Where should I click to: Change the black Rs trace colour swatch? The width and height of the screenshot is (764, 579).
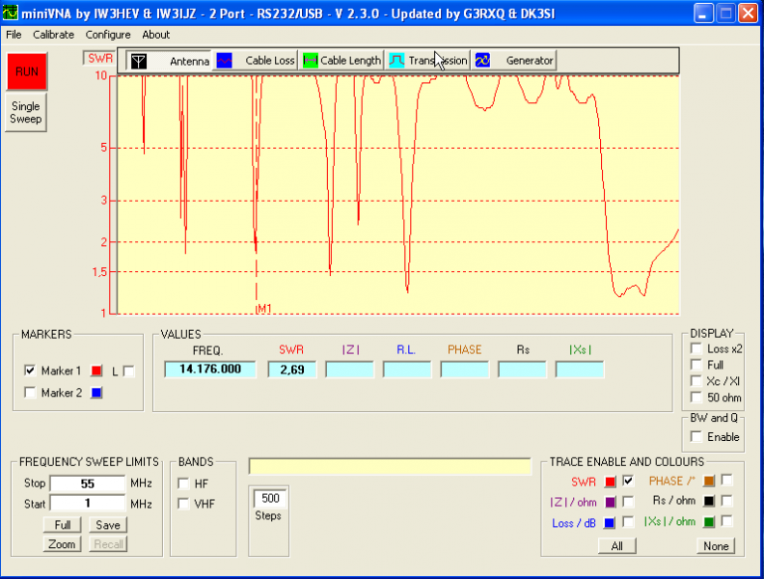click(x=709, y=501)
